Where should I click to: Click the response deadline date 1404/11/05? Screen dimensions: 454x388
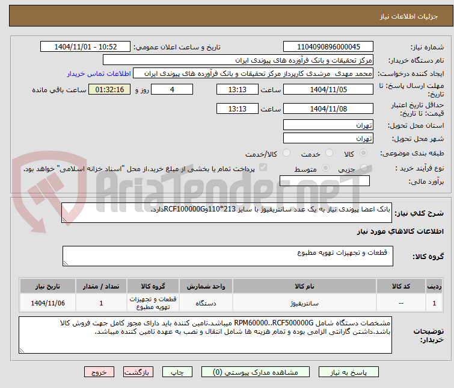pos(328,89)
